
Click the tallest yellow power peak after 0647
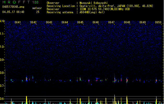[115, 99]
